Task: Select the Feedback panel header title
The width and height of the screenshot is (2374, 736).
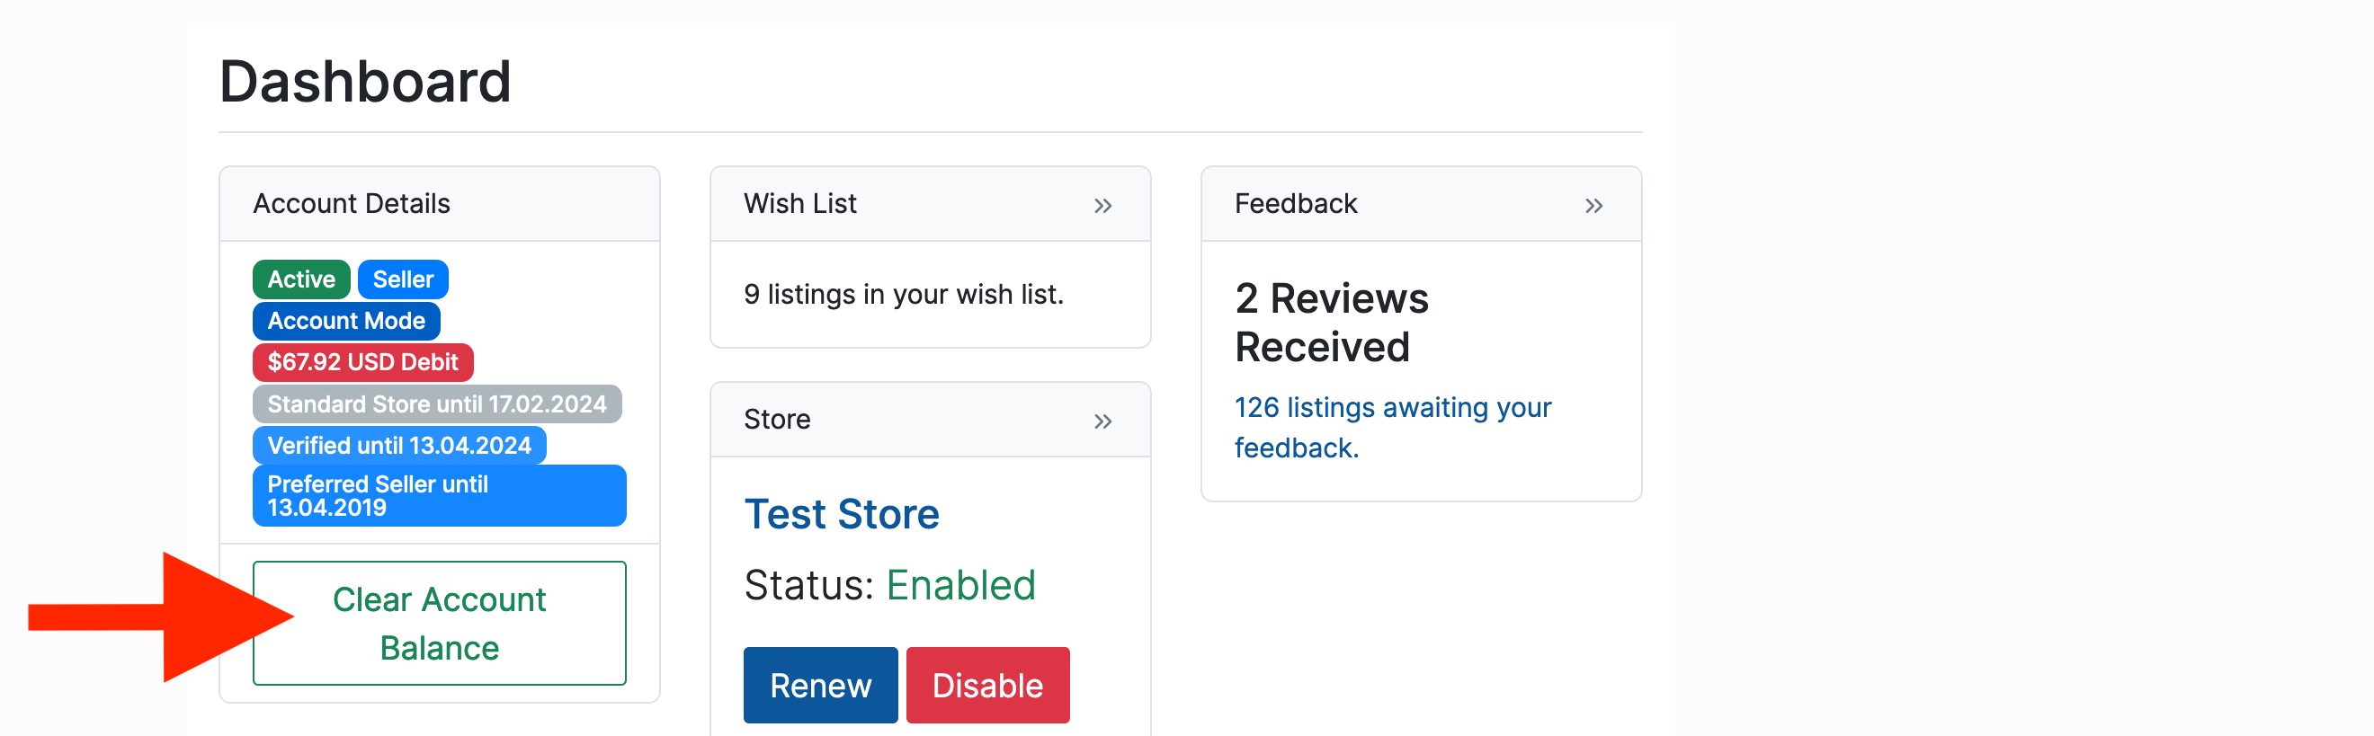Action: click(1295, 204)
